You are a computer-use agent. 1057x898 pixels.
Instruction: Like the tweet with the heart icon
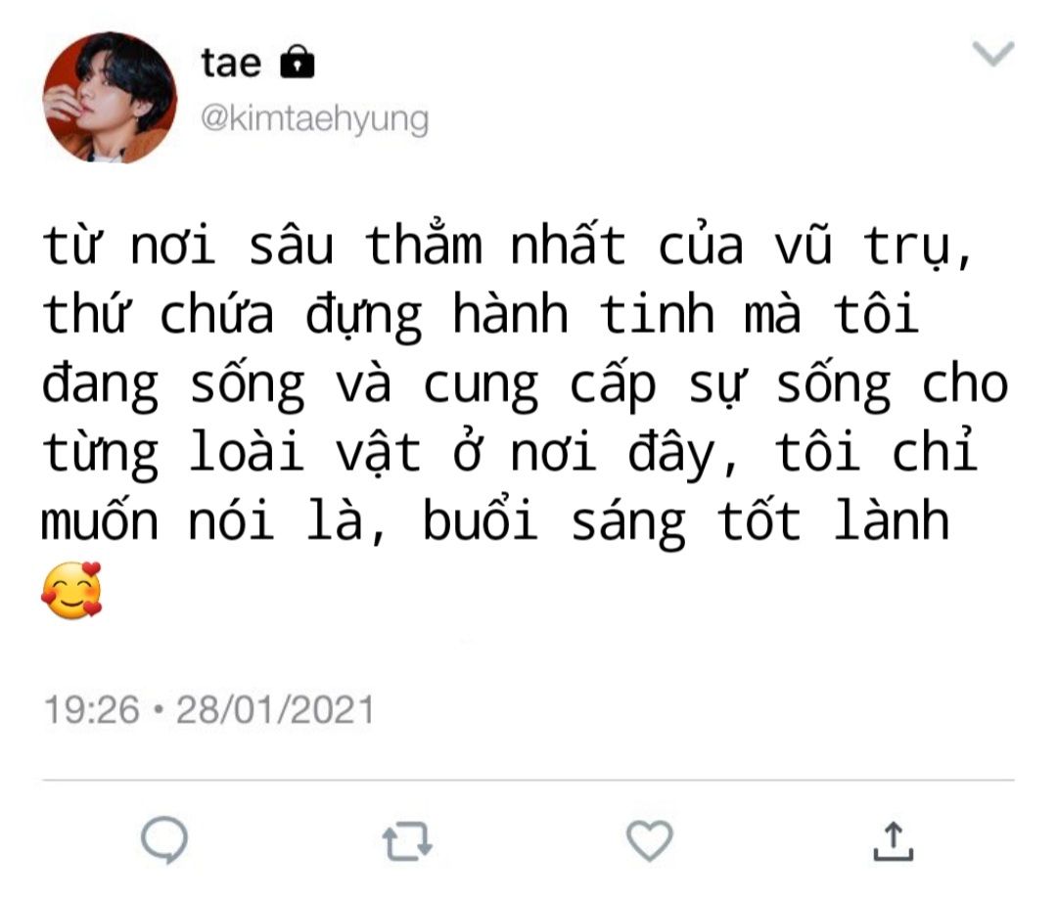650,840
